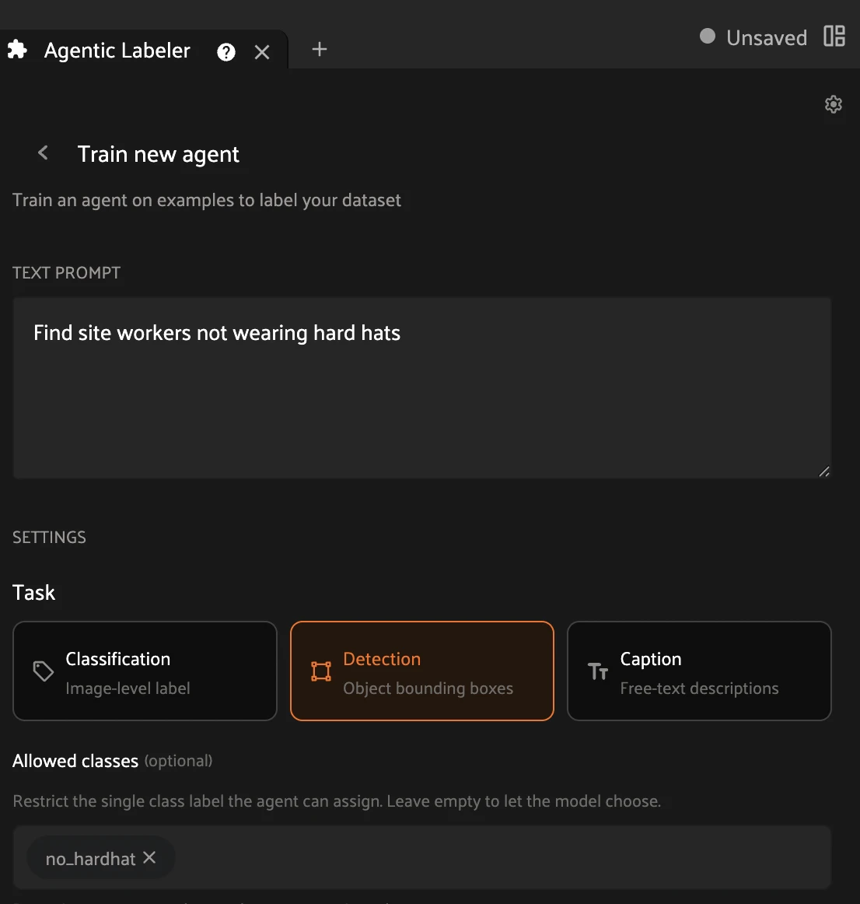Viewport: 860px width, 904px height.
Task: Click the Unsaved status indicator
Action: pos(753,37)
